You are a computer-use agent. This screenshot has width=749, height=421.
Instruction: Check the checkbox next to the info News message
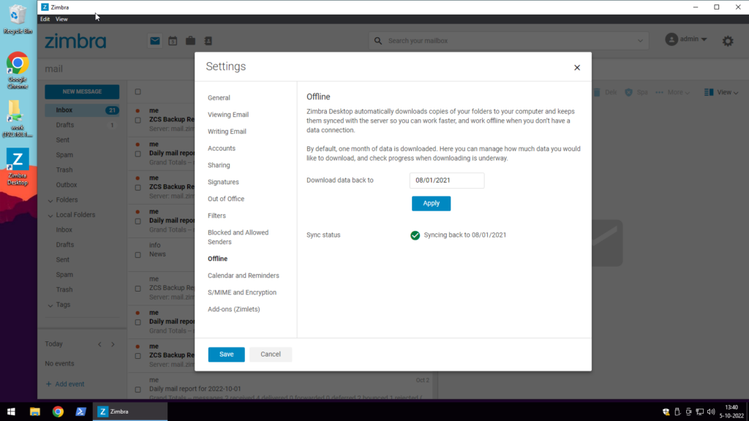137,254
